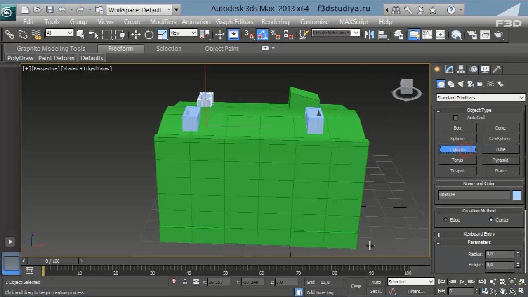Toggle Angle Snap
This screenshot has width=528, height=297.
pos(262,35)
